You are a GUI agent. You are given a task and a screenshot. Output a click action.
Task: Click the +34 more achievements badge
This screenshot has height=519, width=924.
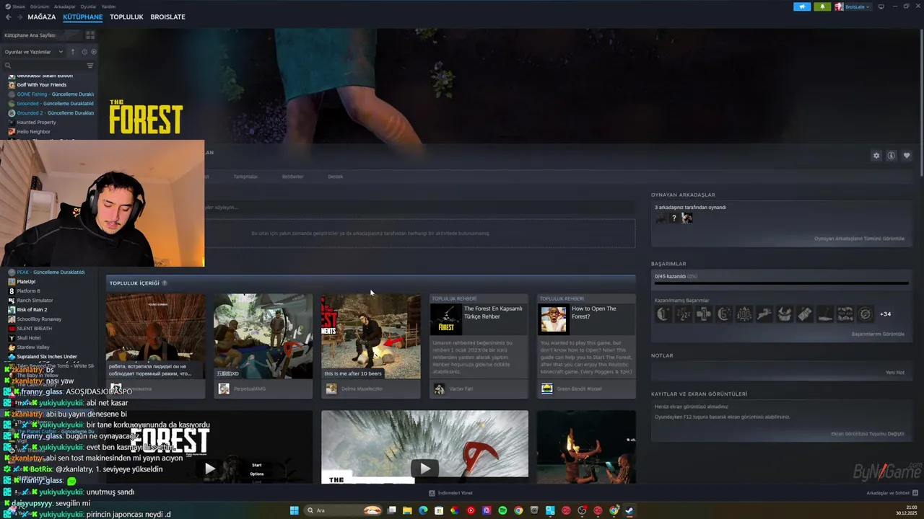[x=885, y=314]
